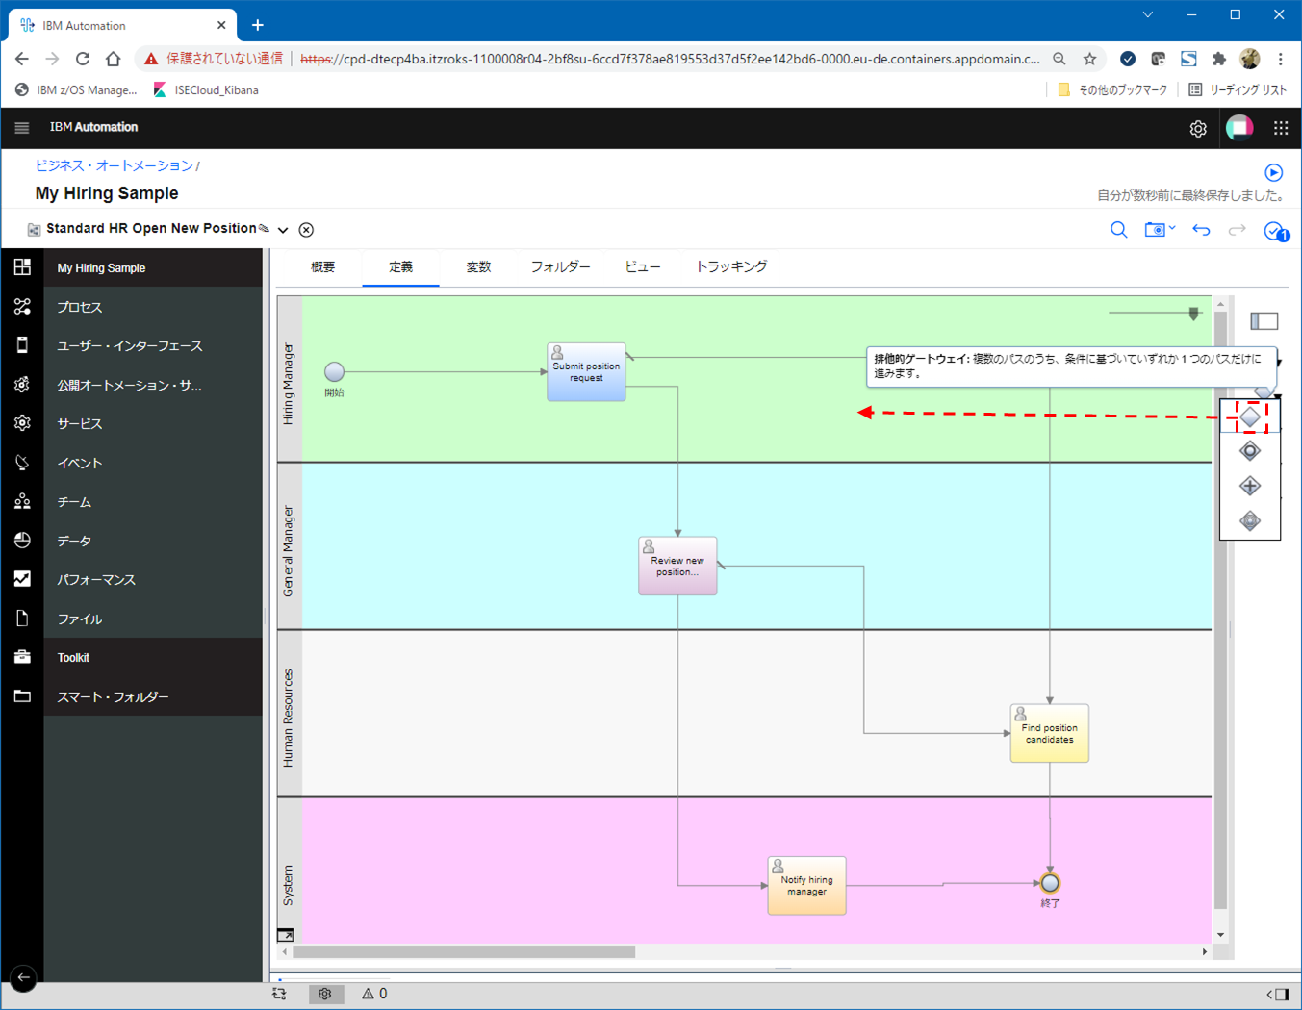This screenshot has height=1010, width=1302.
Task: Select the Submit position request task
Action: tap(586, 372)
